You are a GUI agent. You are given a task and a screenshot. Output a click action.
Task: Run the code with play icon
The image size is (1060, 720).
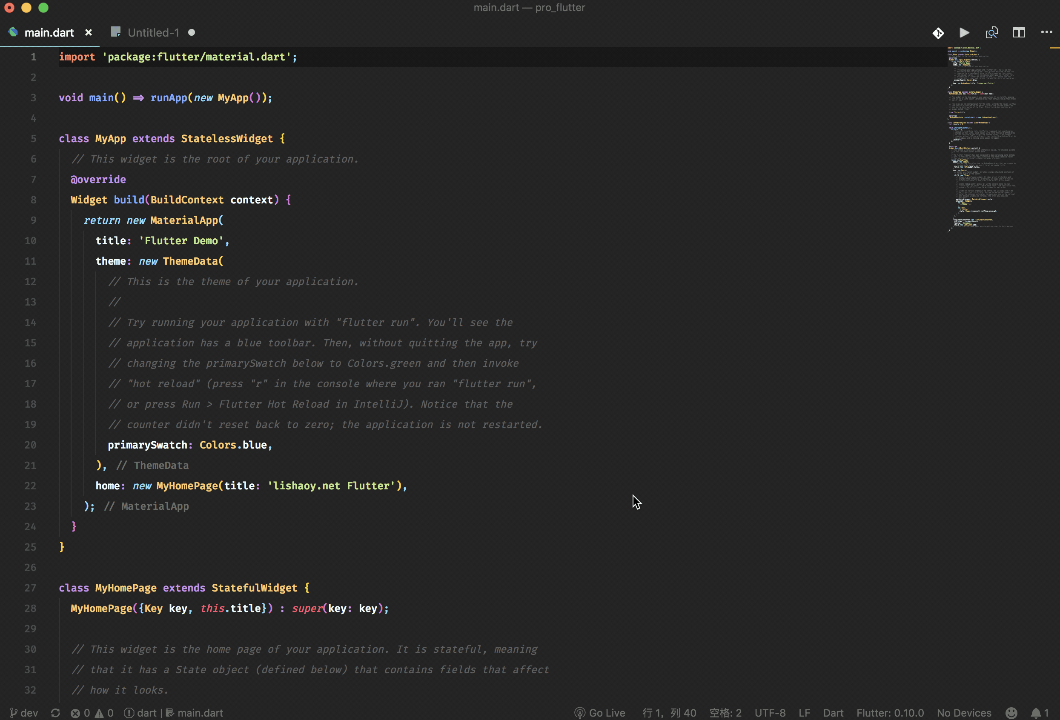[964, 33]
